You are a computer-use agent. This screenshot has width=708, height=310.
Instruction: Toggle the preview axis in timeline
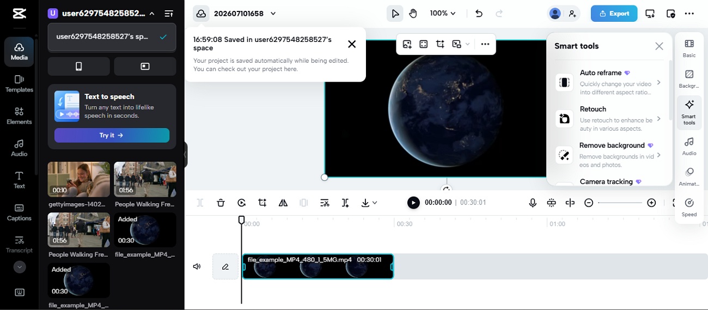pyautogui.click(x=570, y=203)
